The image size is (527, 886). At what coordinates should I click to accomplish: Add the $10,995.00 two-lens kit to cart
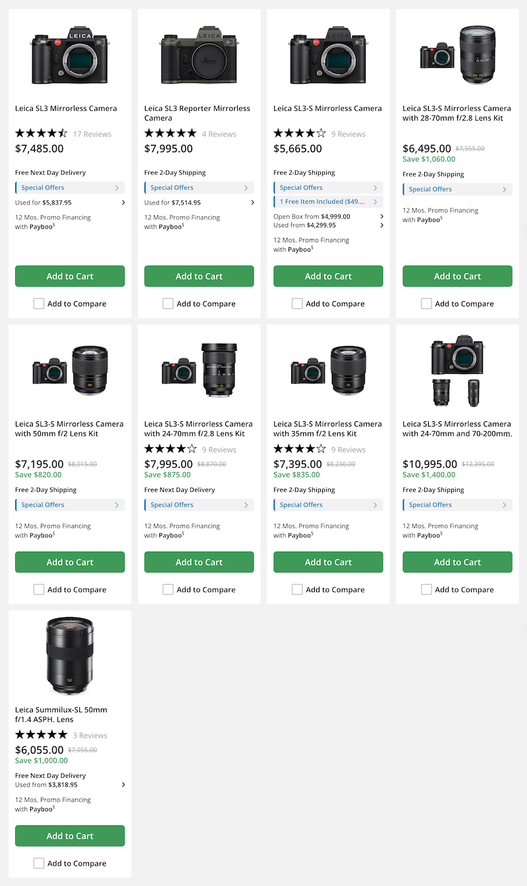tap(457, 562)
